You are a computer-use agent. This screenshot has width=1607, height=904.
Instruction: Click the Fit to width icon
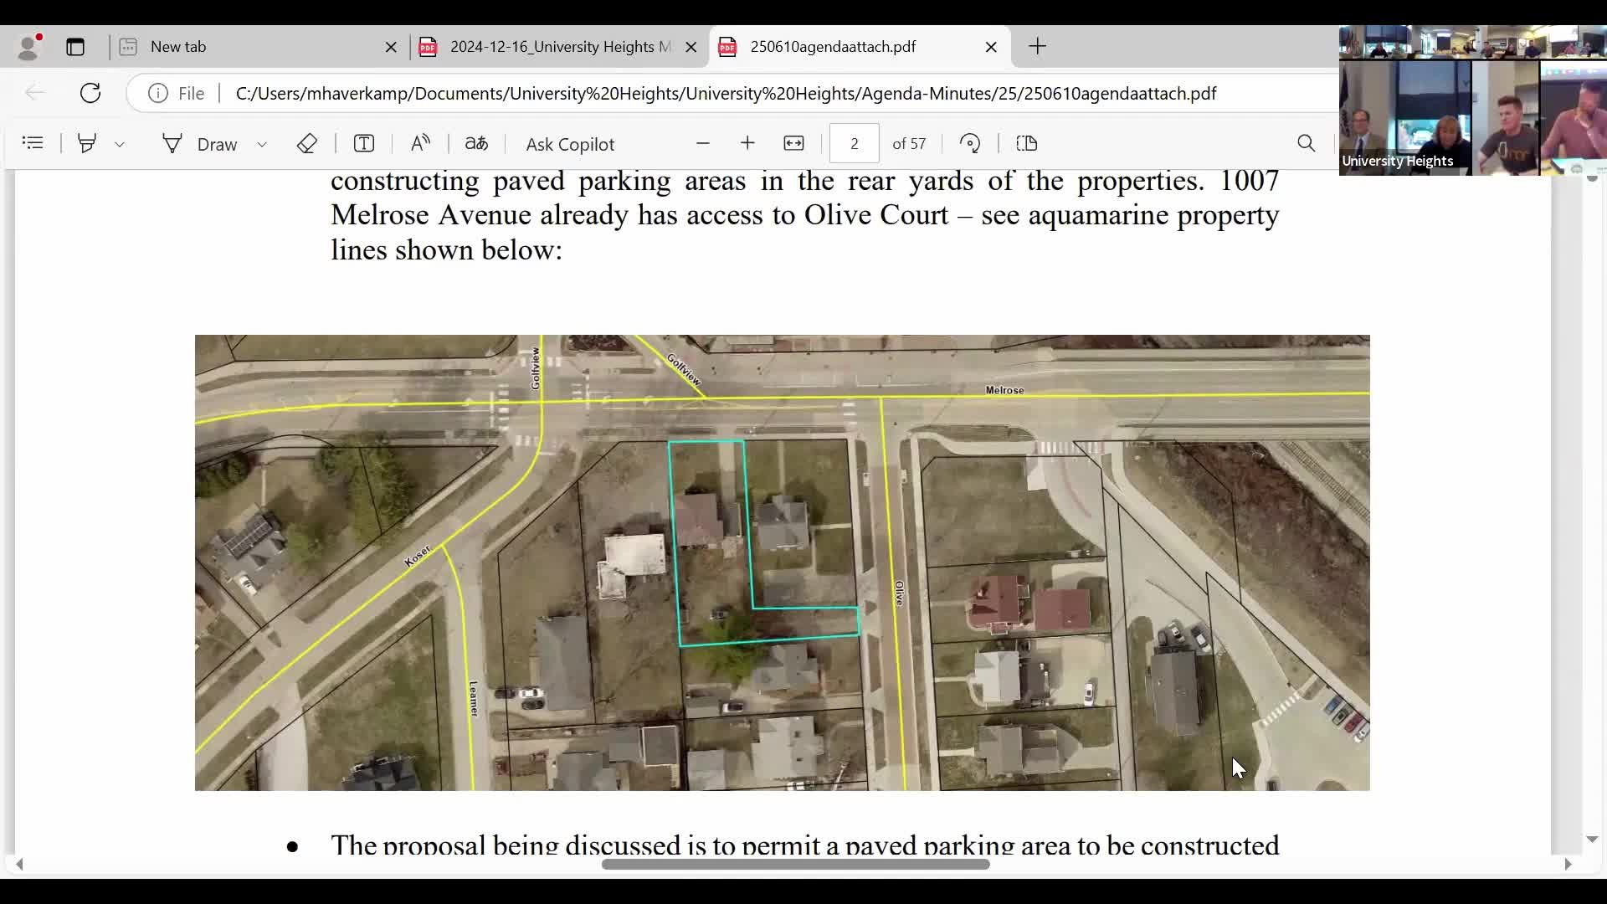point(793,143)
